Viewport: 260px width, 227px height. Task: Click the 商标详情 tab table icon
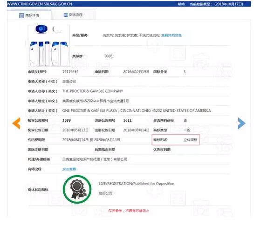(21, 15)
